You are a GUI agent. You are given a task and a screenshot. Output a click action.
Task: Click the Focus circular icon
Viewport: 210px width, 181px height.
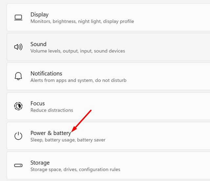[x=18, y=106]
